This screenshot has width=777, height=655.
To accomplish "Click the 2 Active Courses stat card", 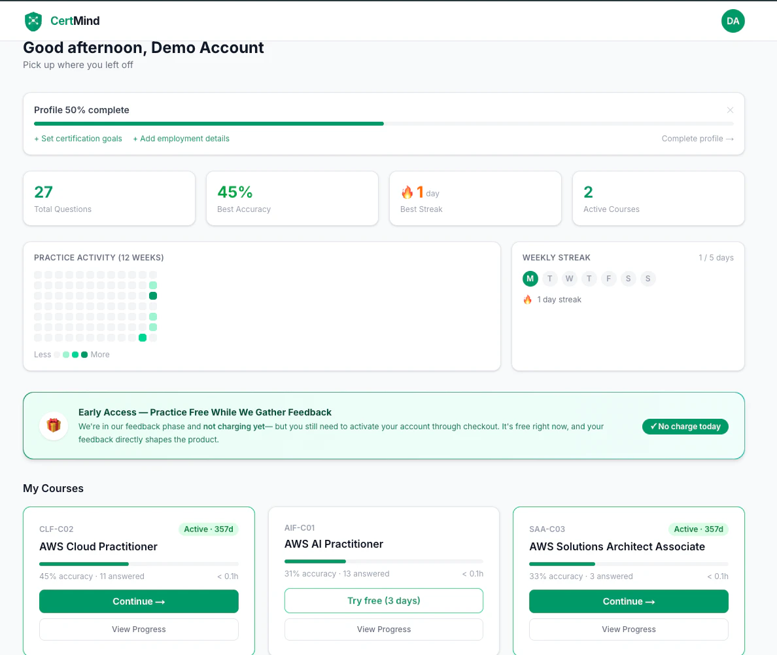I will coord(658,198).
